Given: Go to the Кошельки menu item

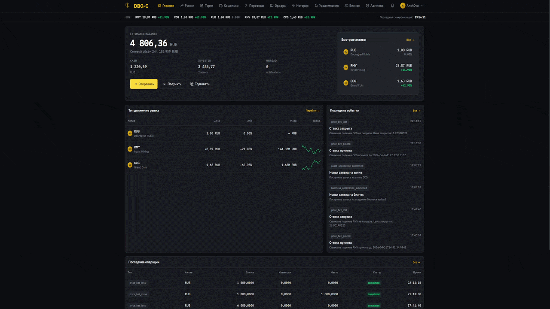Looking at the screenshot, I should point(229,6).
